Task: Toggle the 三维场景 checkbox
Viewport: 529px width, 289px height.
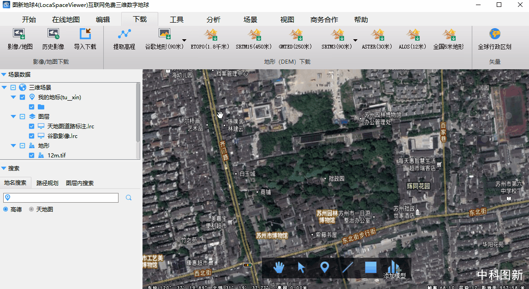Action: (13, 87)
